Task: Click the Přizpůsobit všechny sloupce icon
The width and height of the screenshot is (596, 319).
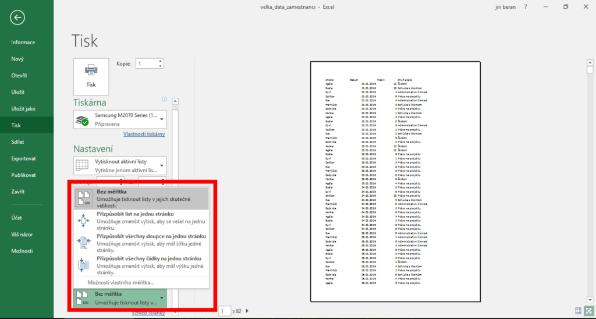Action: point(83,243)
